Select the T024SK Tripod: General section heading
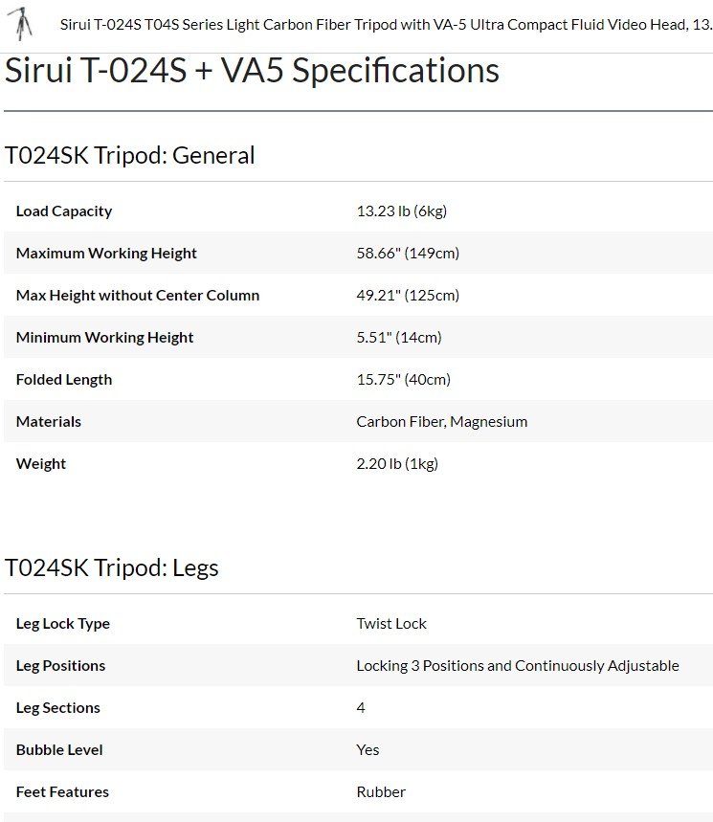 coord(129,156)
